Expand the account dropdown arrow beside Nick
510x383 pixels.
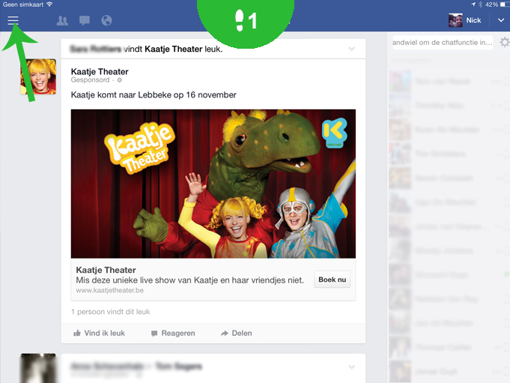tap(501, 20)
